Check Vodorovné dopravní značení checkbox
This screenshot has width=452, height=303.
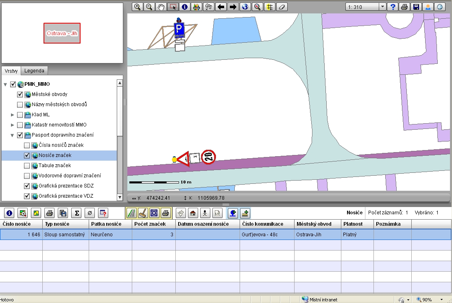pyautogui.click(x=27, y=176)
